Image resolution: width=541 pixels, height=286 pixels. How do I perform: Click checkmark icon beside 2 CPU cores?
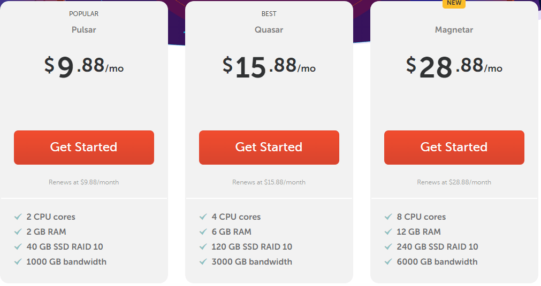(x=18, y=217)
